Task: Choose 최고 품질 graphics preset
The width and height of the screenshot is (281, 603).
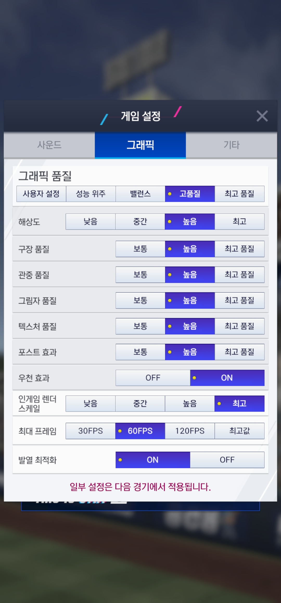Action: tap(239, 194)
